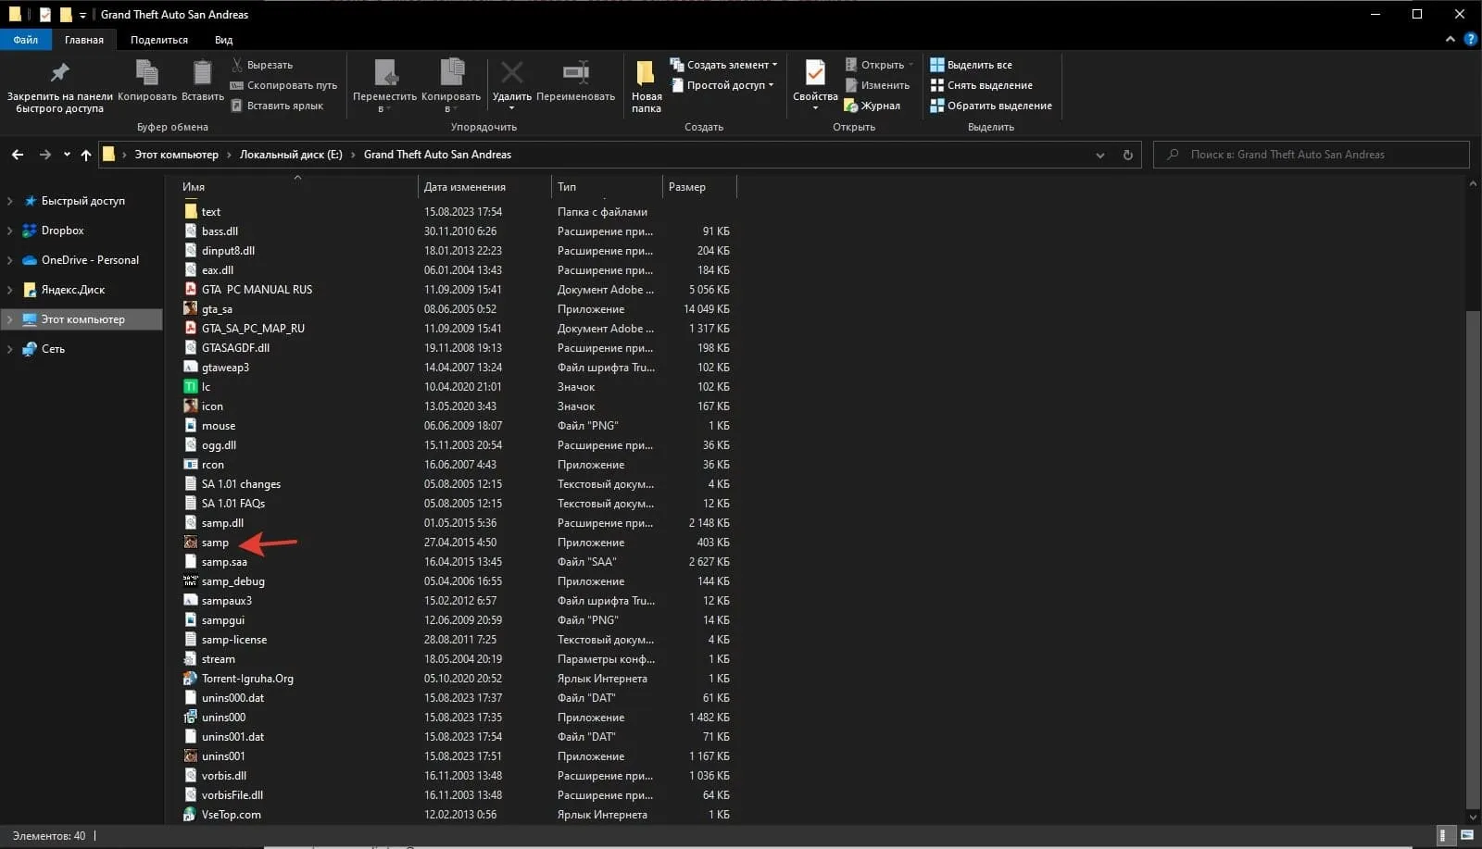
Task: Select the lc icon file
Action: tap(191, 387)
